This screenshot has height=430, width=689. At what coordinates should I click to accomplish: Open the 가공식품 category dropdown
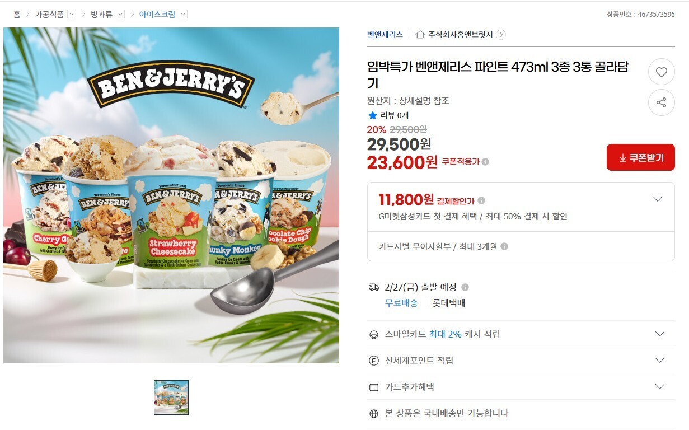(x=72, y=15)
